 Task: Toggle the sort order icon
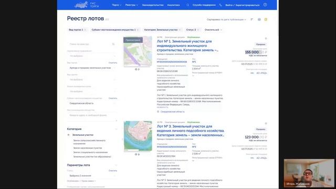tap(252, 19)
